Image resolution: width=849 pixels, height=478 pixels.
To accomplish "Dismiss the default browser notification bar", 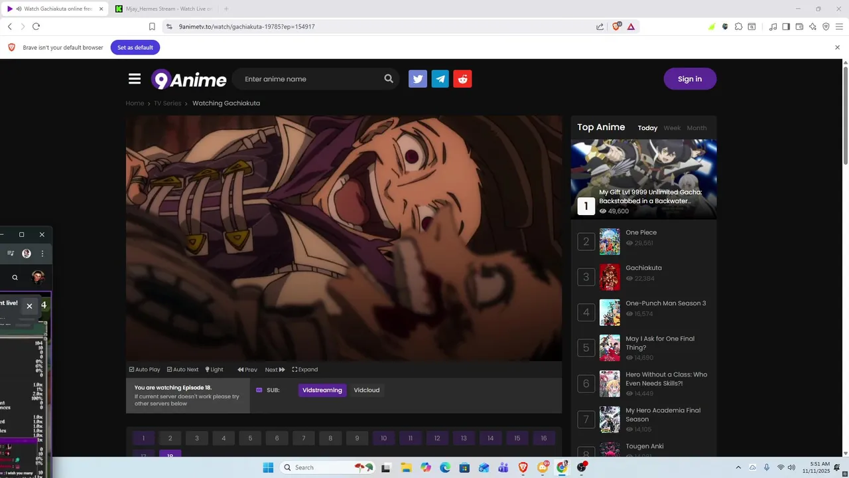I will 837,47.
